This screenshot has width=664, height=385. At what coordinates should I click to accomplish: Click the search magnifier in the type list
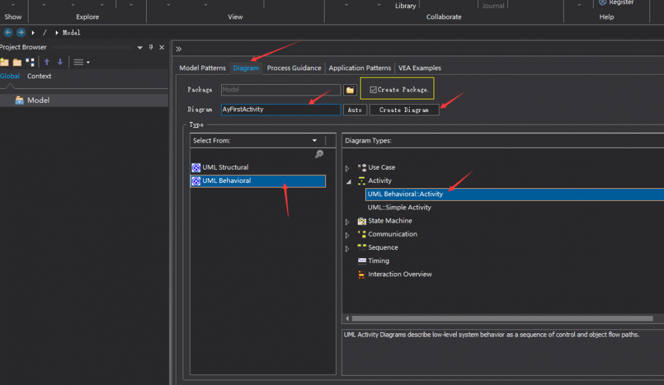(x=319, y=154)
